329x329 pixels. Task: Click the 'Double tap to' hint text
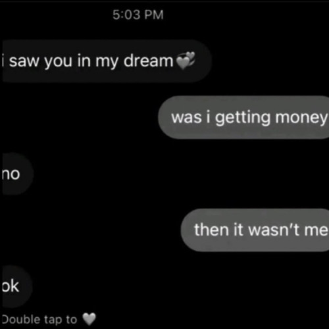(39, 320)
